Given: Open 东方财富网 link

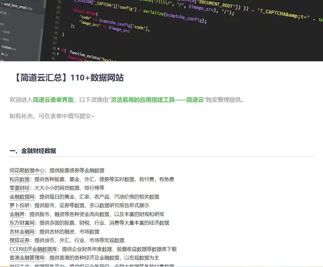Looking at the screenshot, I should pos(22,223).
